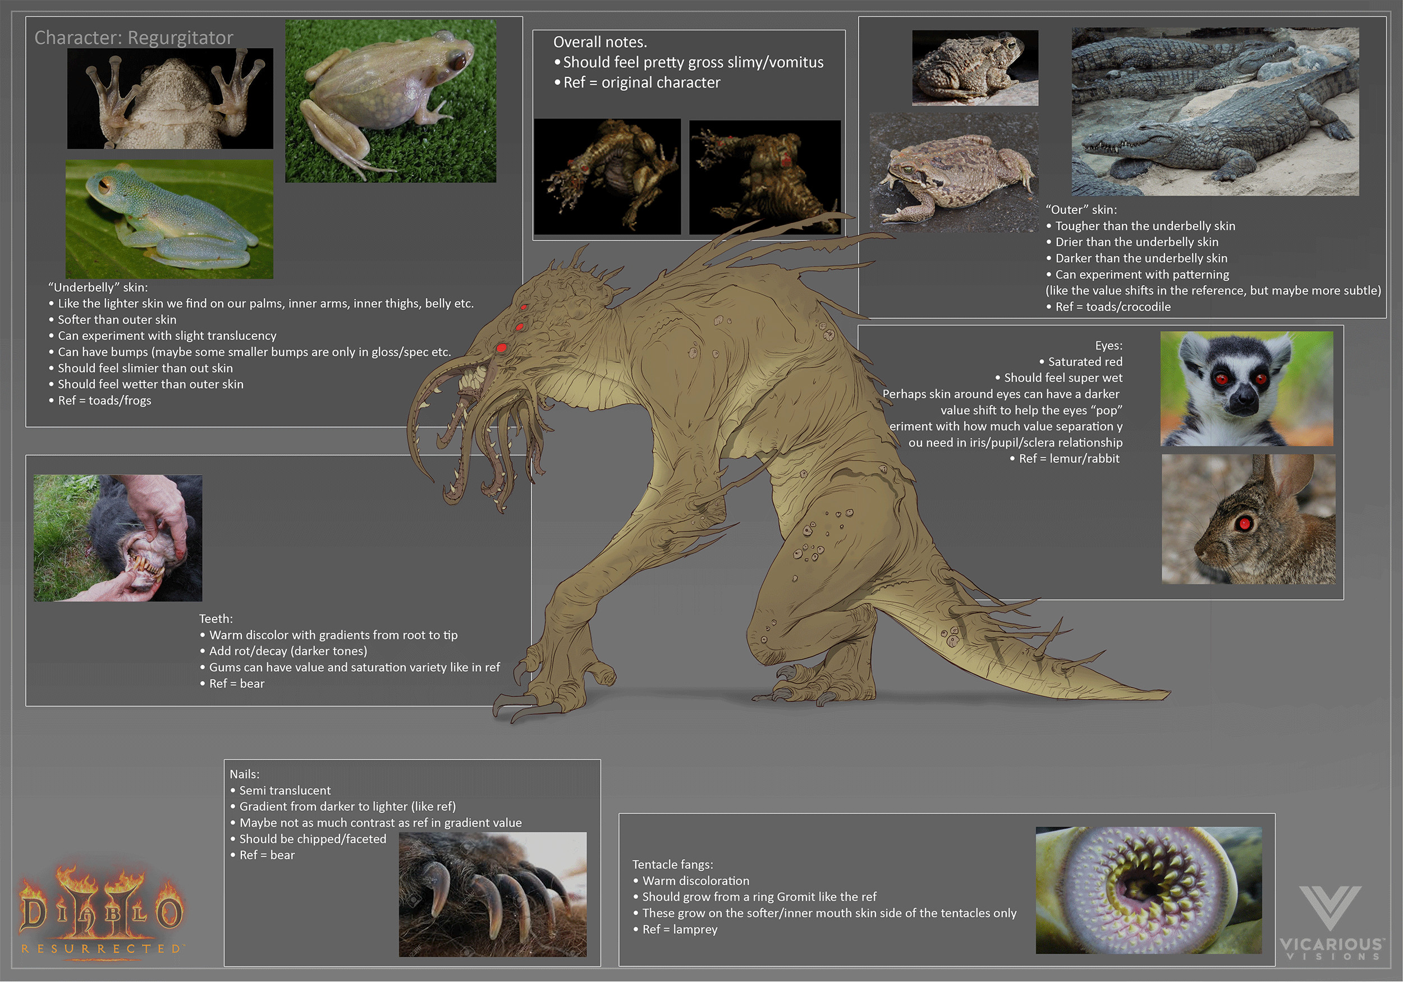Screen dimensions: 1403x982
Task: Select "Should feel super wet" bullet
Action: tap(1059, 378)
